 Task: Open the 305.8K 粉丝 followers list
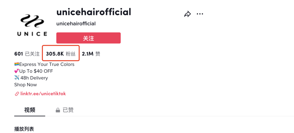61,54
